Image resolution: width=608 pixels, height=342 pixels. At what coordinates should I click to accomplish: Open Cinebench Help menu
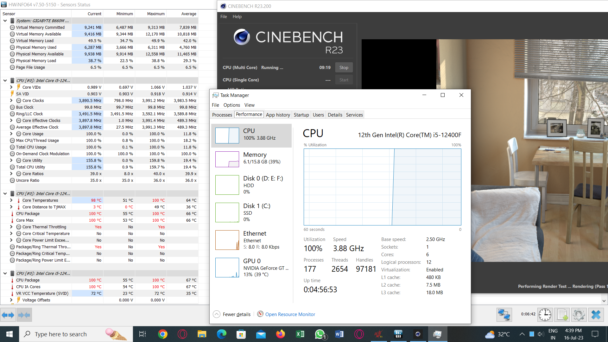click(x=237, y=16)
